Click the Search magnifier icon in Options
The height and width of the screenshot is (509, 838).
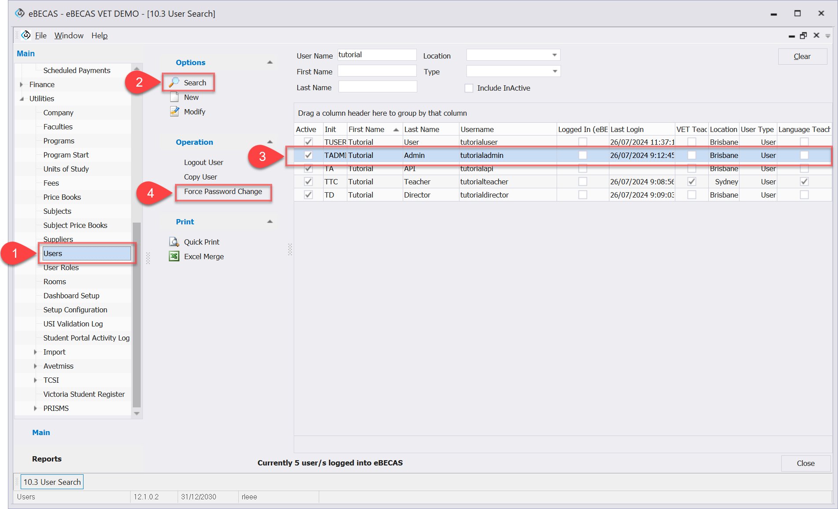tap(174, 82)
